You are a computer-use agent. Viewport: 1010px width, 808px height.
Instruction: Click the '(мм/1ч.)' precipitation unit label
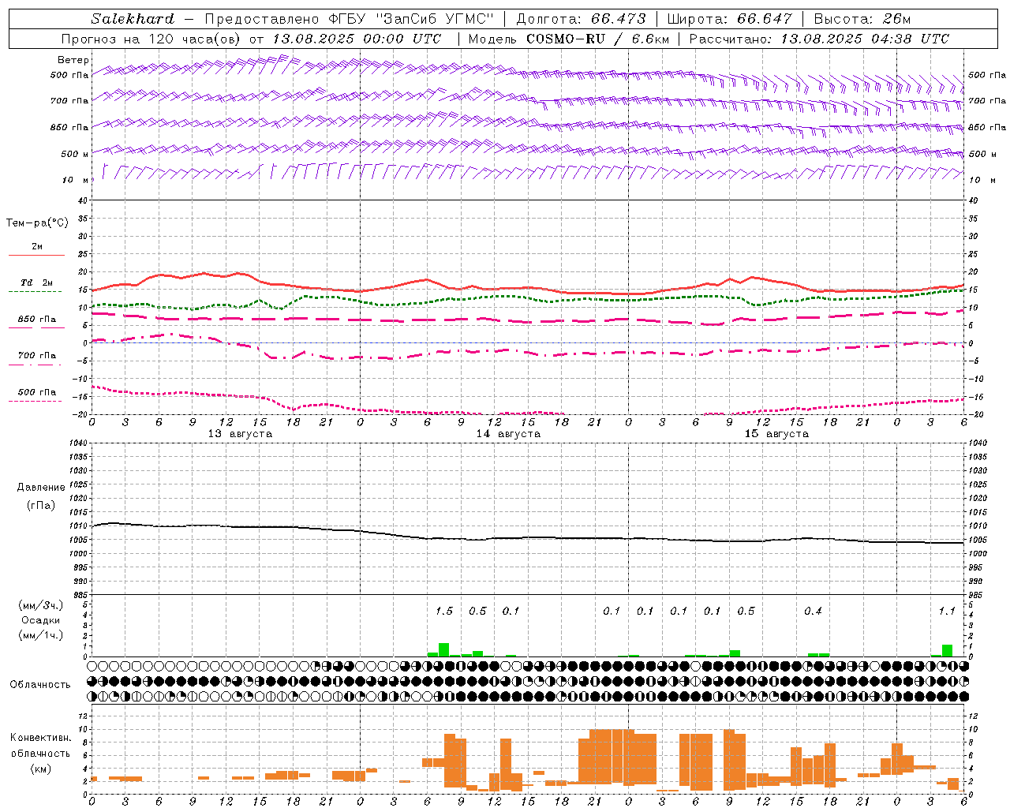tap(42, 635)
